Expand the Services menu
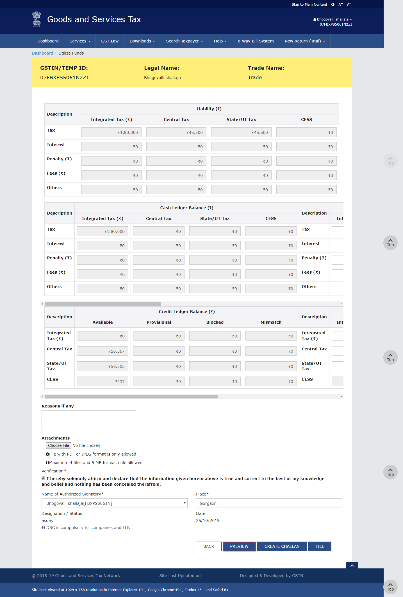Image resolution: width=403 pixels, height=597 pixels. click(80, 41)
